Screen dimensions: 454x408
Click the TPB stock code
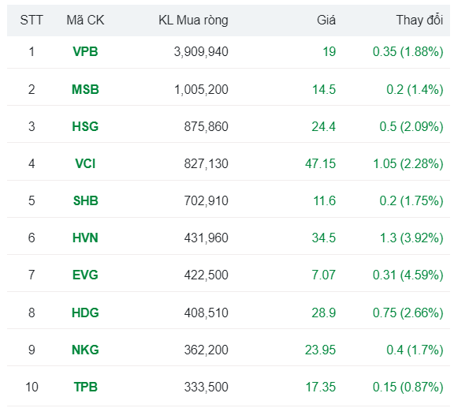click(x=85, y=387)
